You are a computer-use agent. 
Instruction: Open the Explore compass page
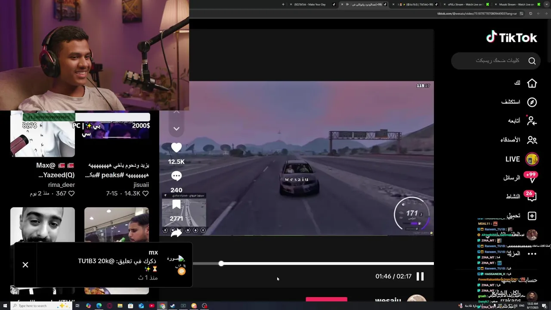click(x=519, y=102)
